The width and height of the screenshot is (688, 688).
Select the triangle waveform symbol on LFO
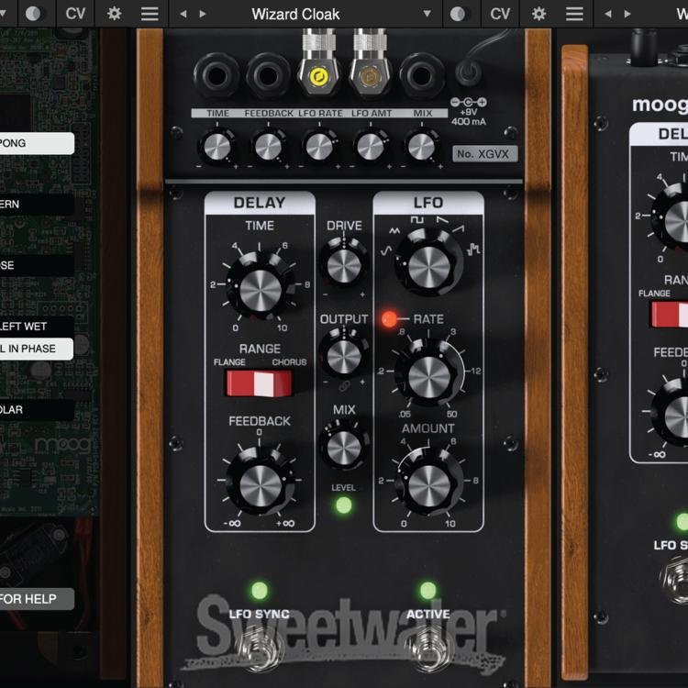[394, 231]
